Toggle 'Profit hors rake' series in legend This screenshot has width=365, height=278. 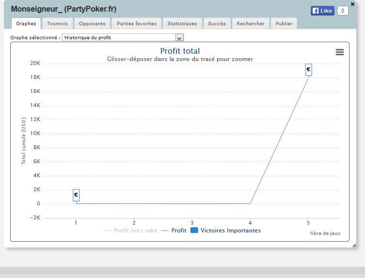(130, 231)
